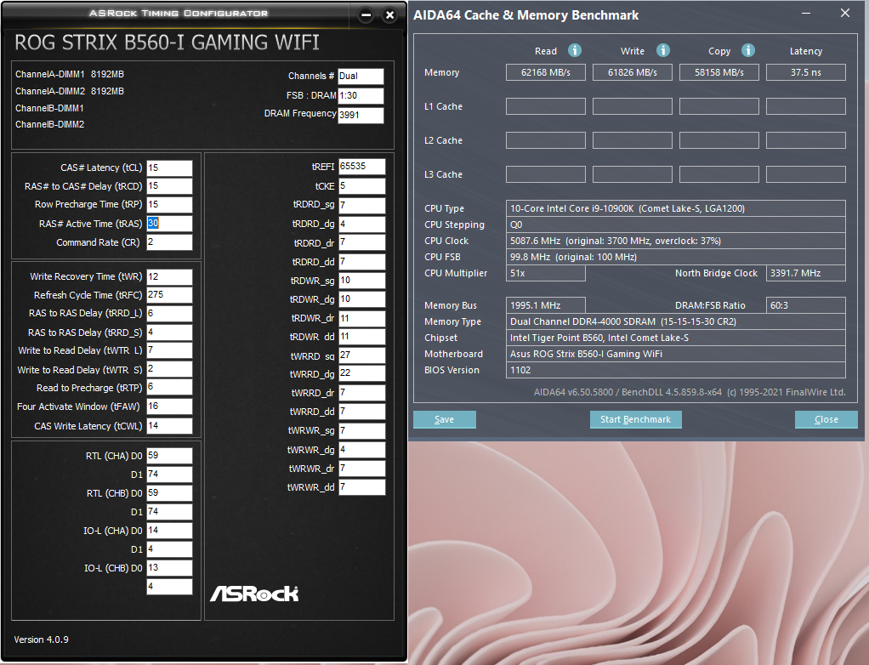Image resolution: width=869 pixels, height=665 pixels.
Task: Select the tRDWR_dg field
Action: 362,299
